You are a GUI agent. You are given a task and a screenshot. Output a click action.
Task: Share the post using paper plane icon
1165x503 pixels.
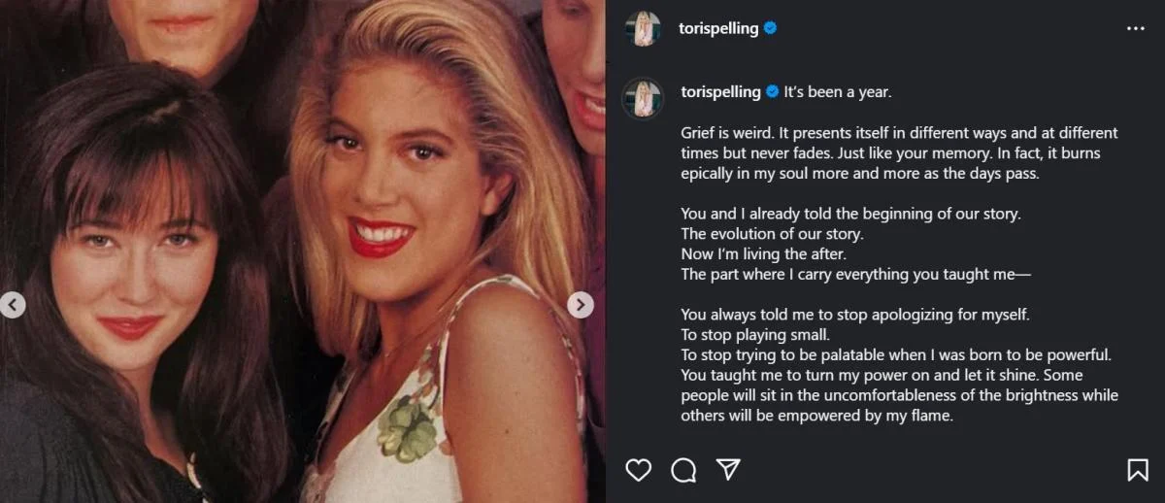(728, 470)
